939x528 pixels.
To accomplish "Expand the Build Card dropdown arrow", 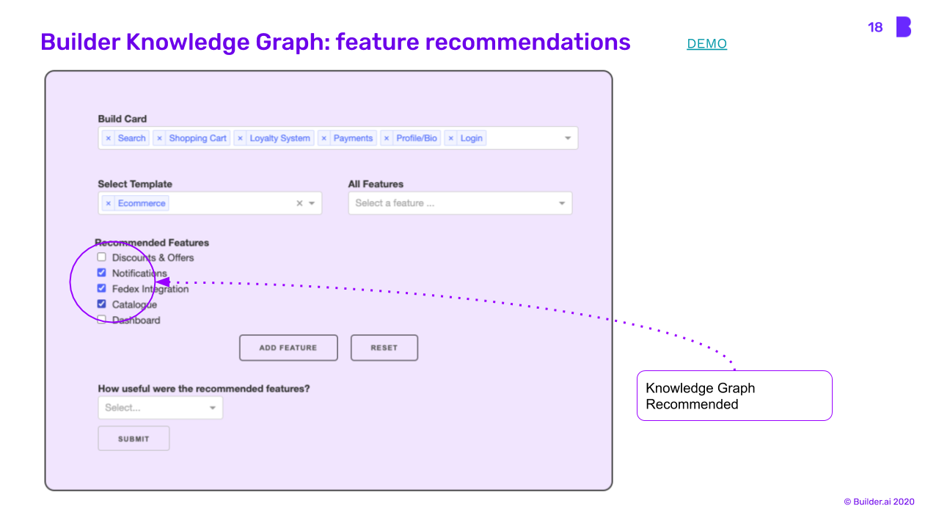I will [x=567, y=138].
